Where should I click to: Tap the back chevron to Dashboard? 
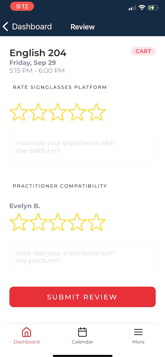click(5, 27)
